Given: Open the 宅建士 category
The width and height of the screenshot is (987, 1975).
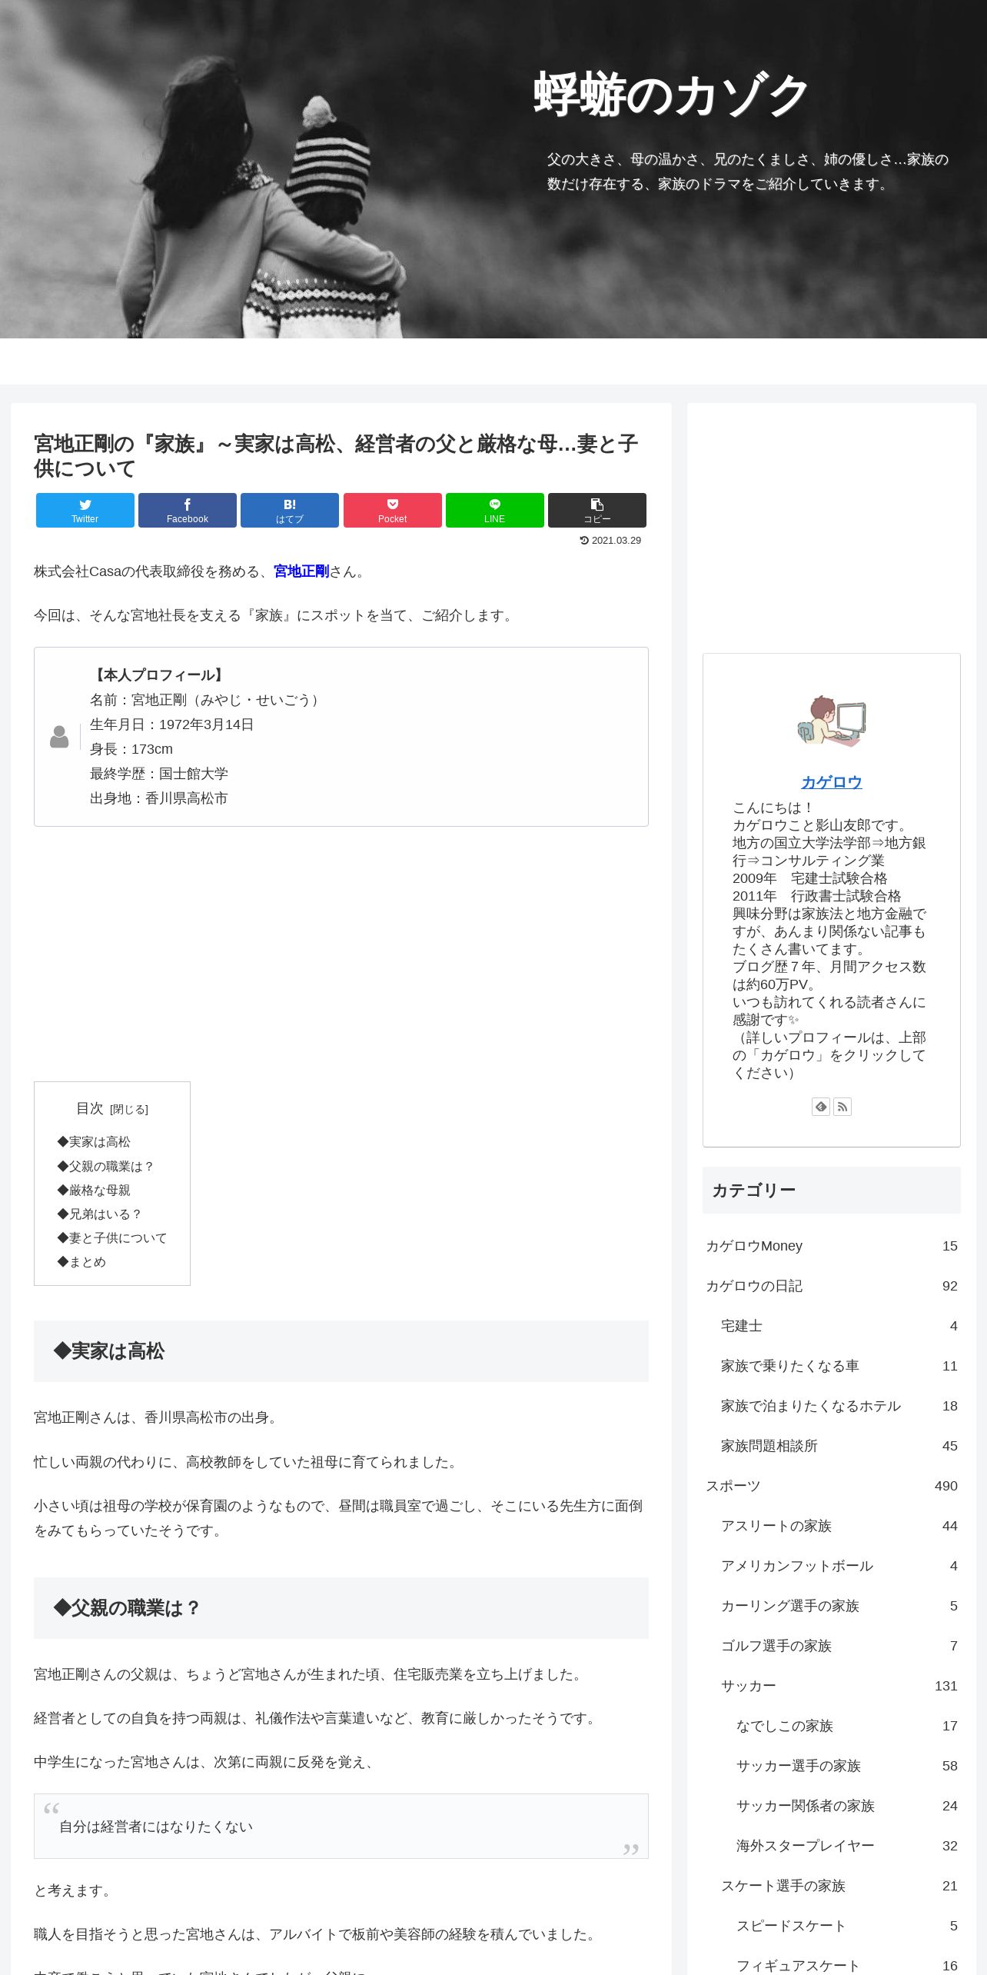Looking at the screenshot, I should point(839,1326).
